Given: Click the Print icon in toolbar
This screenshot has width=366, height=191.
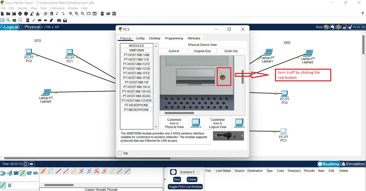Looking at the screenshot, I should (20, 14).
